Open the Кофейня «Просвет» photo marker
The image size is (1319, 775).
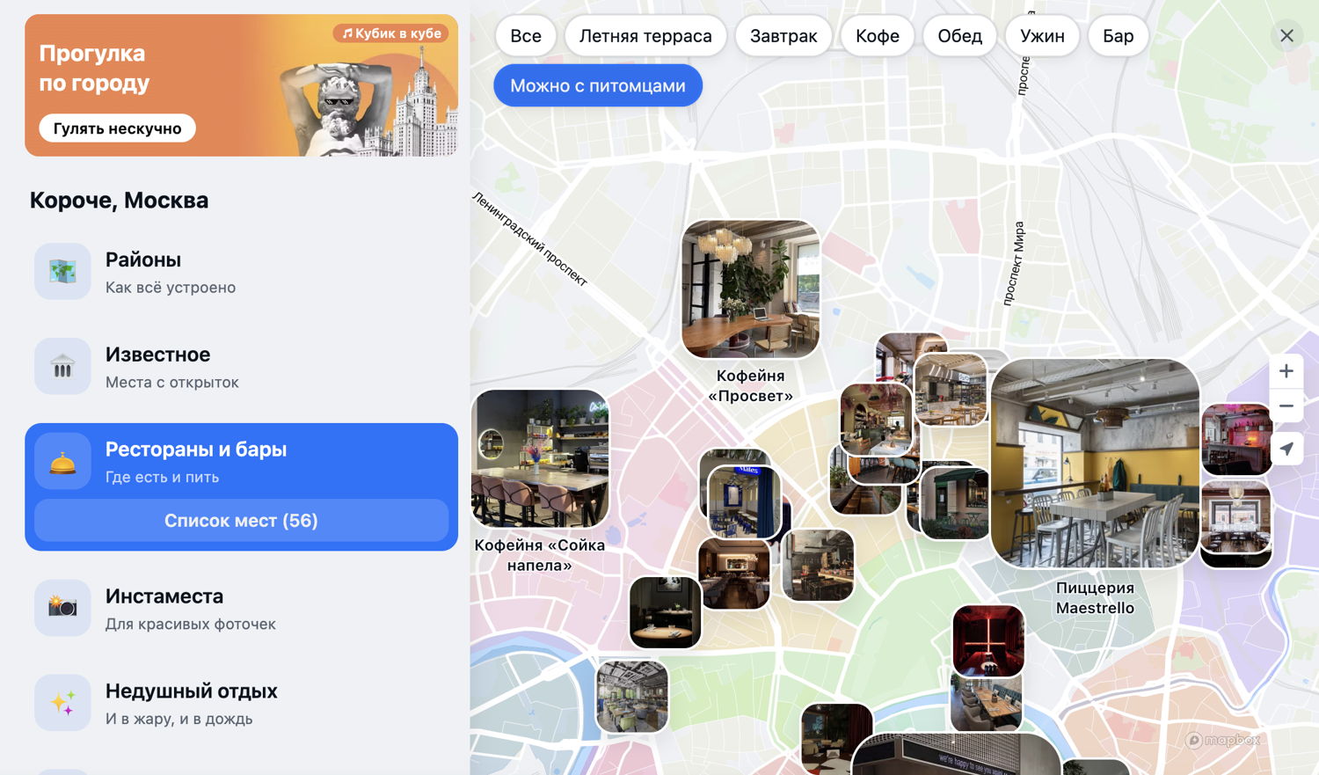tap(750, 289)
